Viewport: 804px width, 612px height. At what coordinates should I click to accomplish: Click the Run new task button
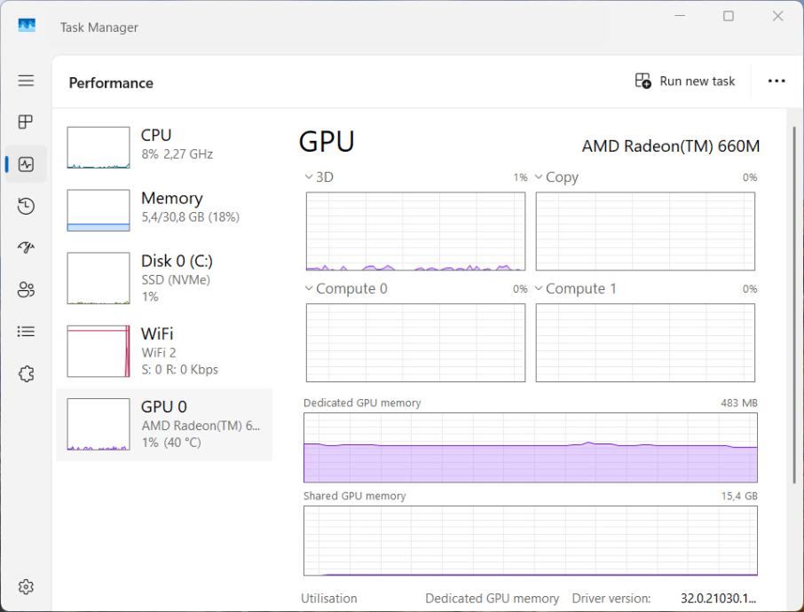pyautogui.click(x=685, y=82)
